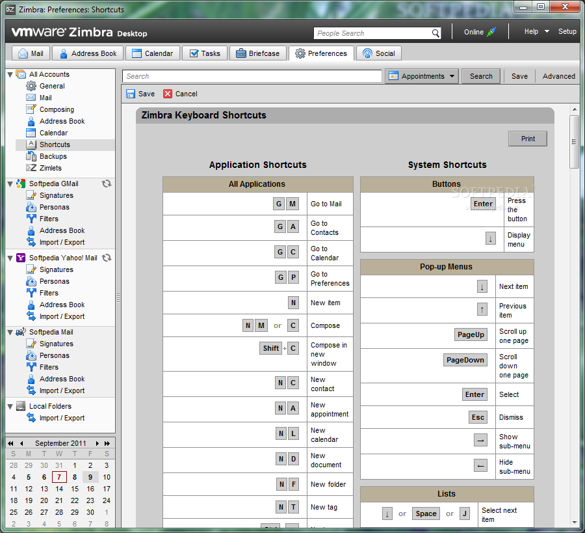Click in the main Search input field
Image resolution: width=585 pixels, height=533 pixels.
[252, 76]
